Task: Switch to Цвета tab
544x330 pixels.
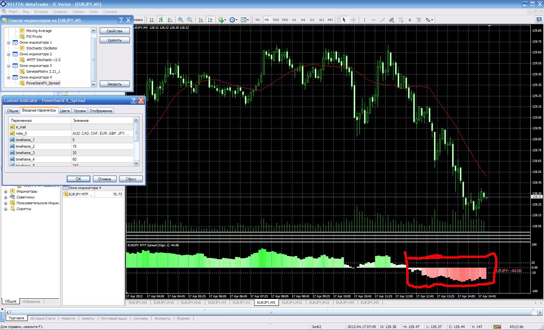Action: 65,111
